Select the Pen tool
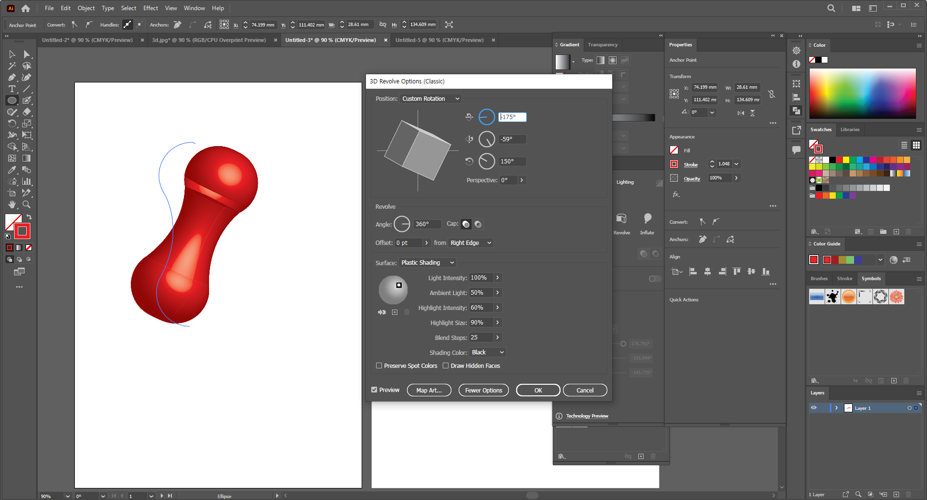Viewport: 927px width, 500px height. (x=12, y=78)
